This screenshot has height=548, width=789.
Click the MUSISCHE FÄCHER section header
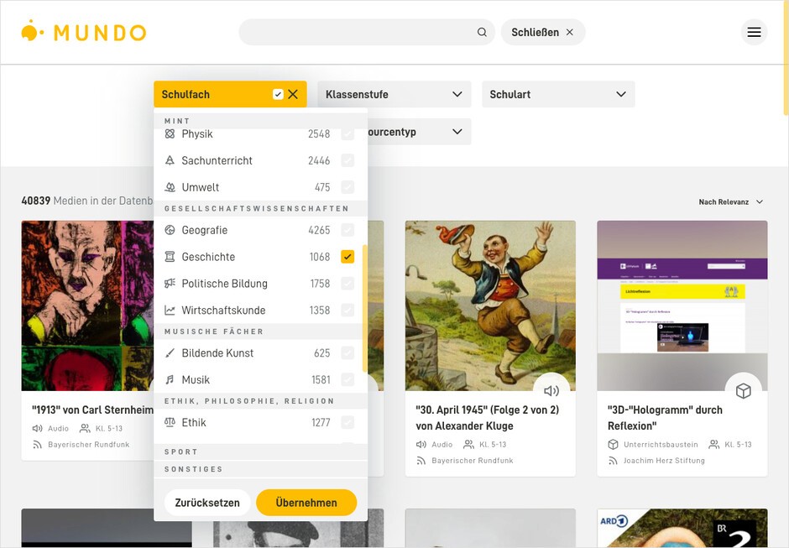tap(261, 331)
